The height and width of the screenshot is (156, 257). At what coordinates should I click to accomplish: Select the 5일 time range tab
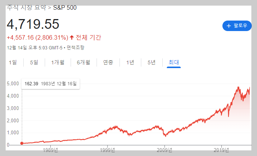pos(34,62)
